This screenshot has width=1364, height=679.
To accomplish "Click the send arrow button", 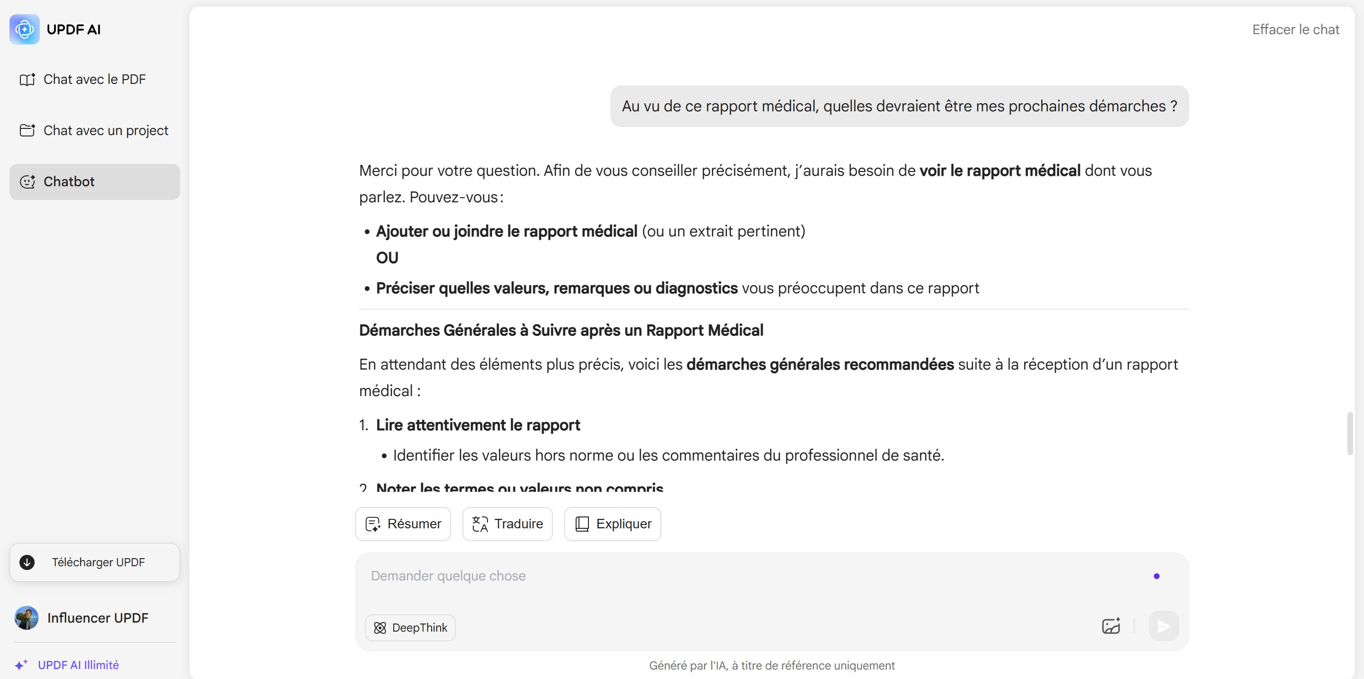I will tap(1164, 626).
